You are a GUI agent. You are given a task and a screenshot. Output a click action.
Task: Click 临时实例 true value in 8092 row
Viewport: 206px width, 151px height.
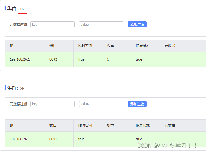[81, 59]
